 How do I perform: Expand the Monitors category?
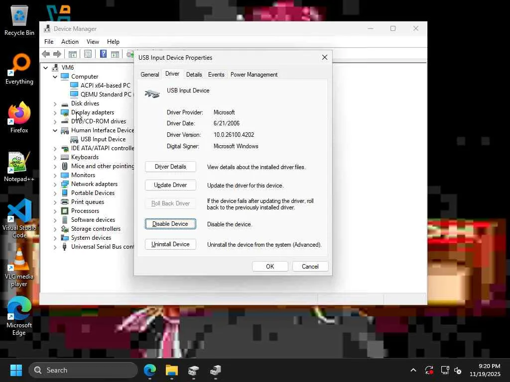55,176
